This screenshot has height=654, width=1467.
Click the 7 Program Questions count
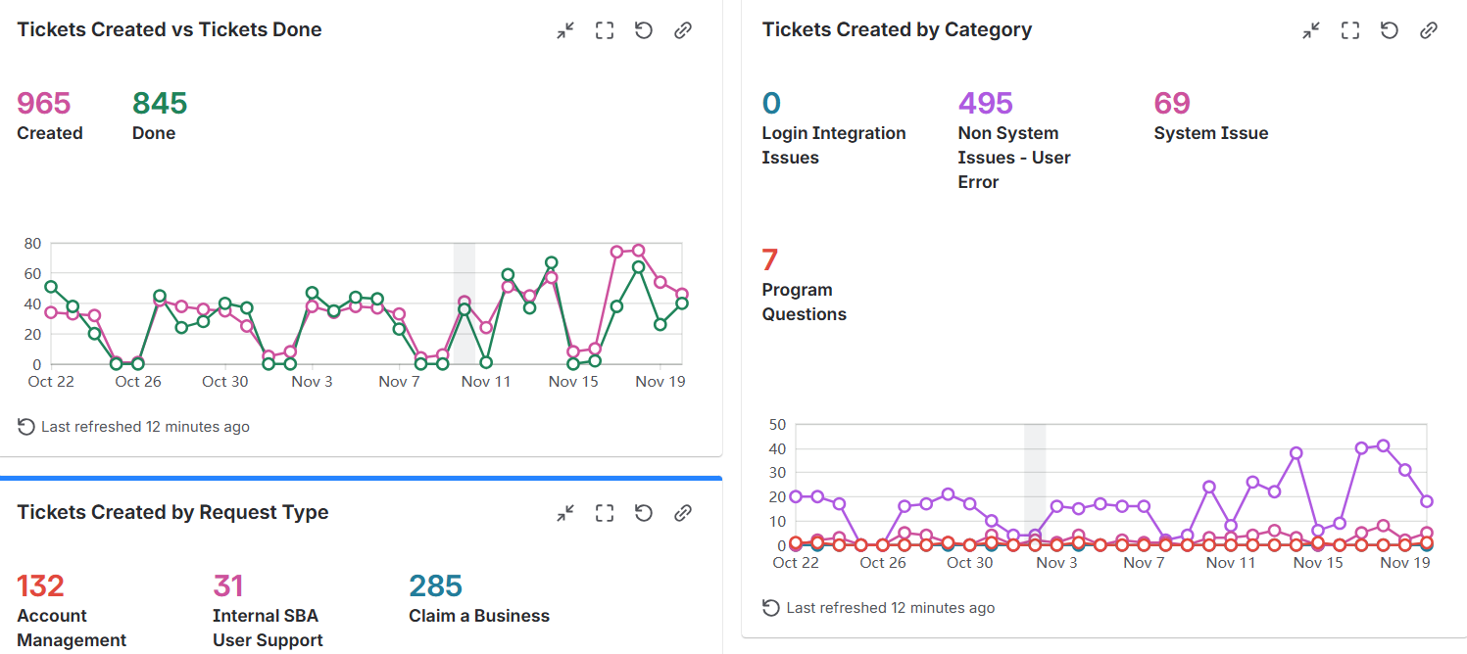[x=770, y=259]
